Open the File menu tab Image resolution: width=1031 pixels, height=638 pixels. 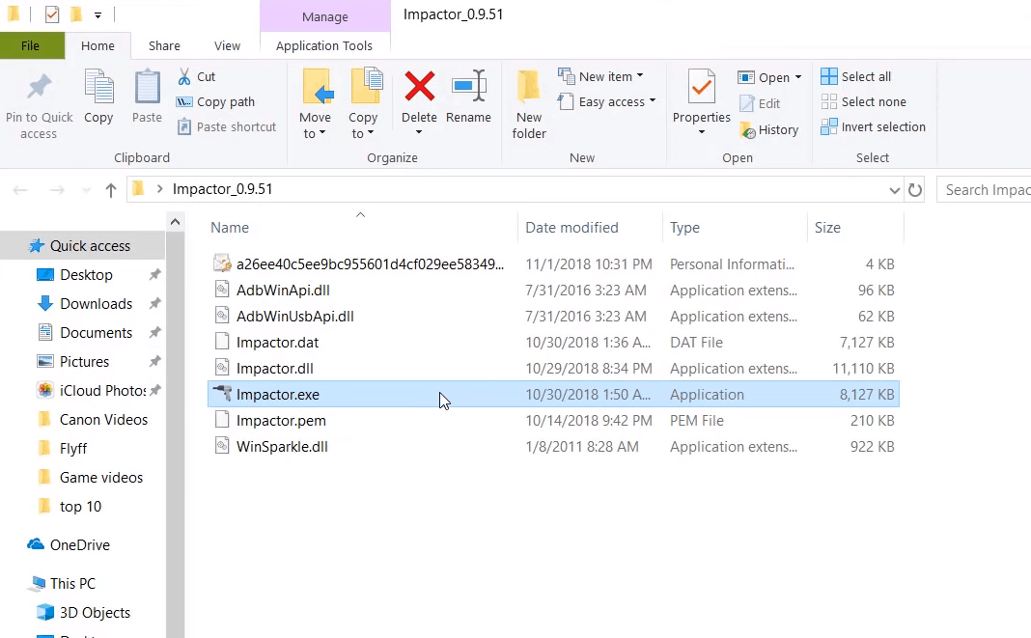pyautogui.click(x=31, y=45)
